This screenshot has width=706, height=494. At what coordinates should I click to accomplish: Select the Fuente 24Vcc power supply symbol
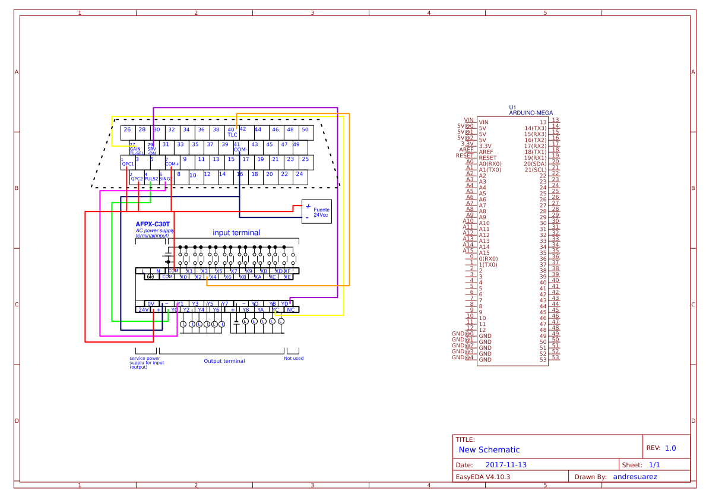pyautogui.click(x=316, y=211)
